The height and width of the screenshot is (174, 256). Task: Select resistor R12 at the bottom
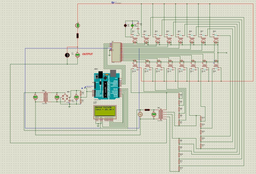(x=179, y=168)
